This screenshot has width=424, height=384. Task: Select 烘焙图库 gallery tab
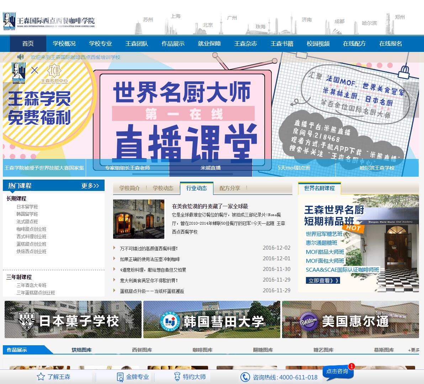click(x=82, y=350)
